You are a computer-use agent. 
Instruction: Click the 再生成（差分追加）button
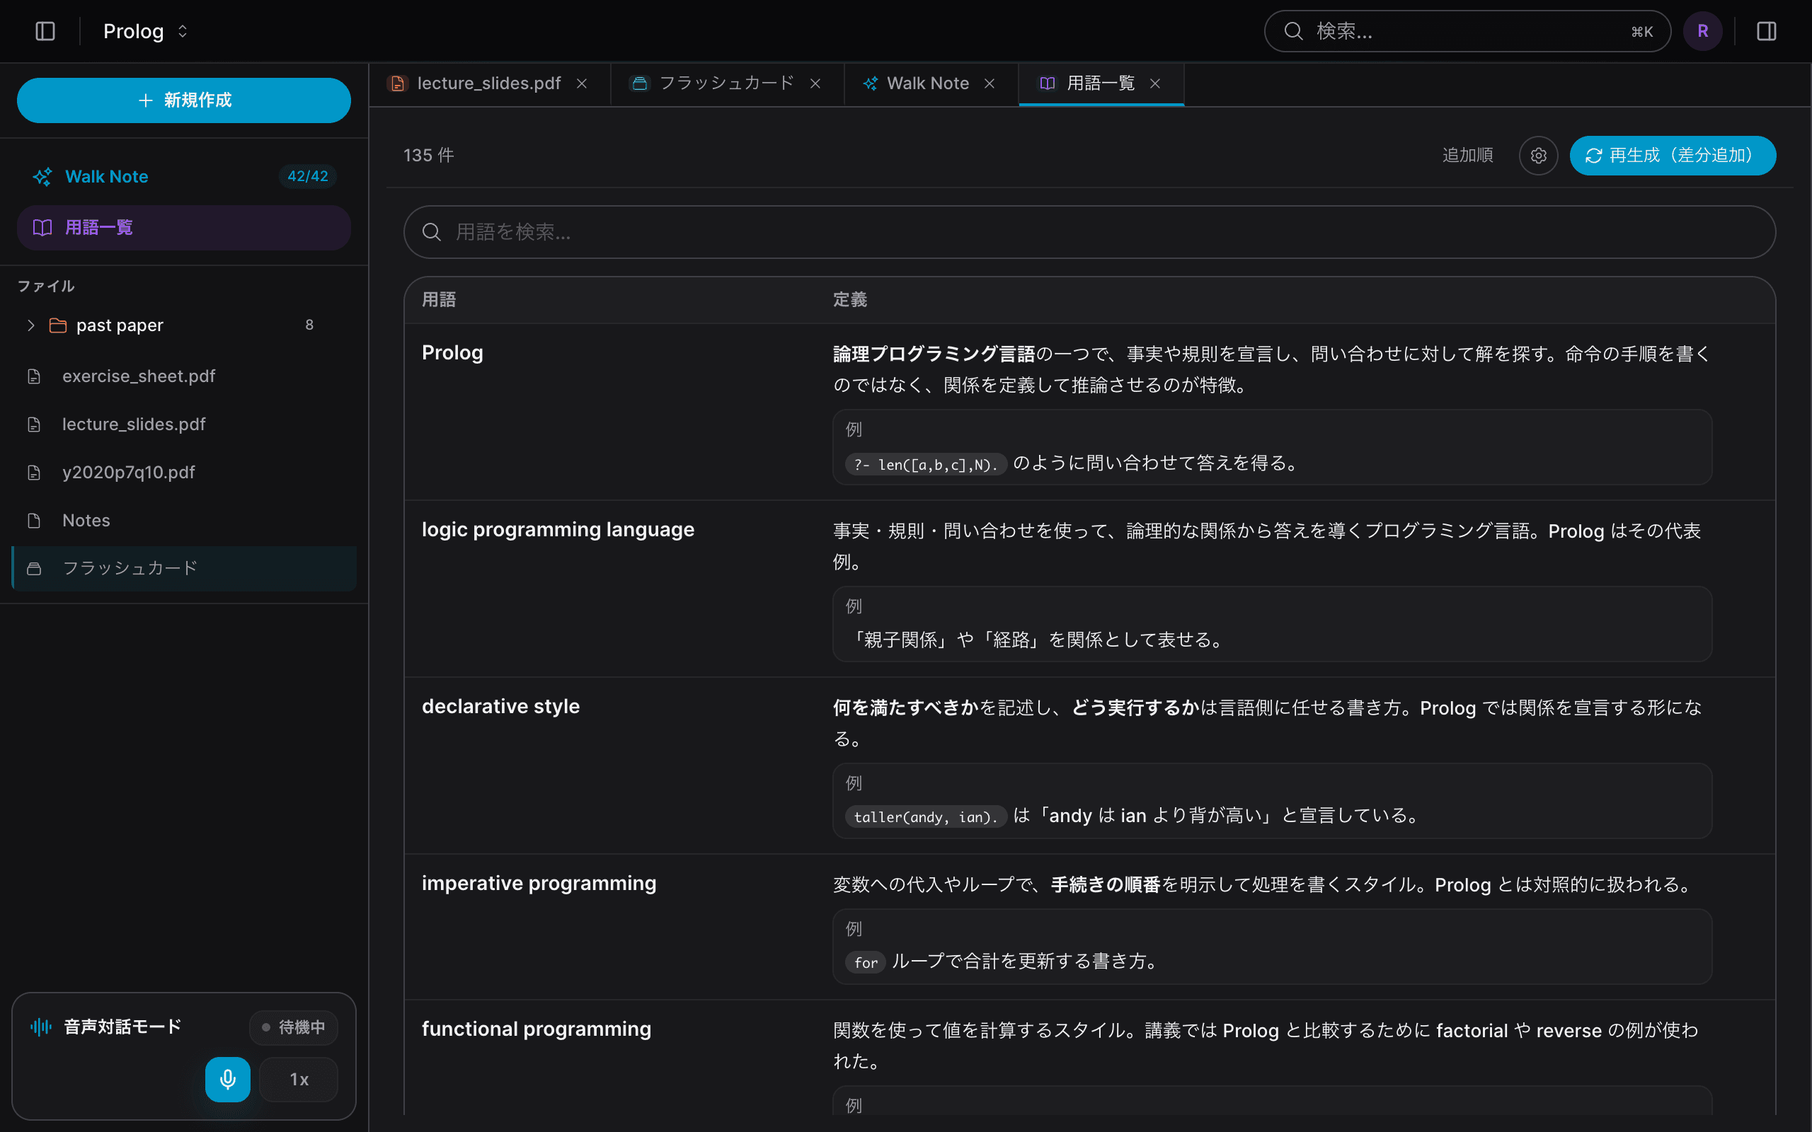1672,155
